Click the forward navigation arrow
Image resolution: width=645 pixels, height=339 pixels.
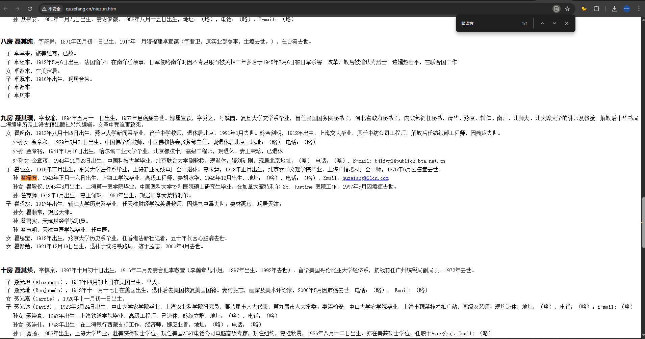coord(18,9)
